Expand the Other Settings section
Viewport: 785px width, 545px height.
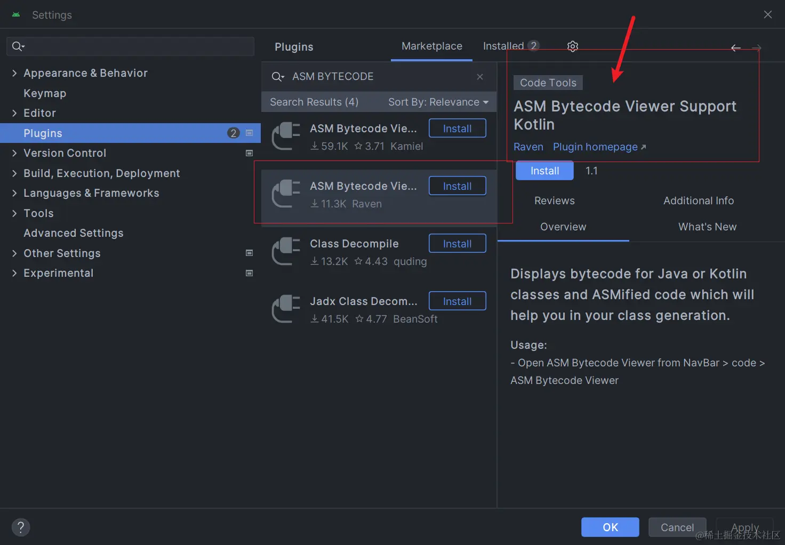point(14,253)
